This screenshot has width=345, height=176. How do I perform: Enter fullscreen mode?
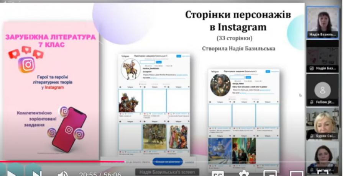pos(322,173)
